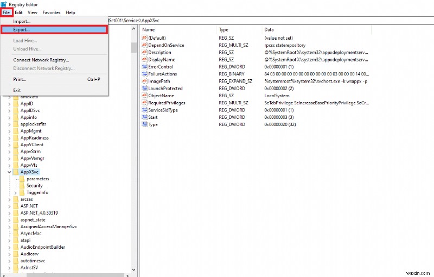Open the Favorites menu
434x277 pixels.
click(51, 12)
